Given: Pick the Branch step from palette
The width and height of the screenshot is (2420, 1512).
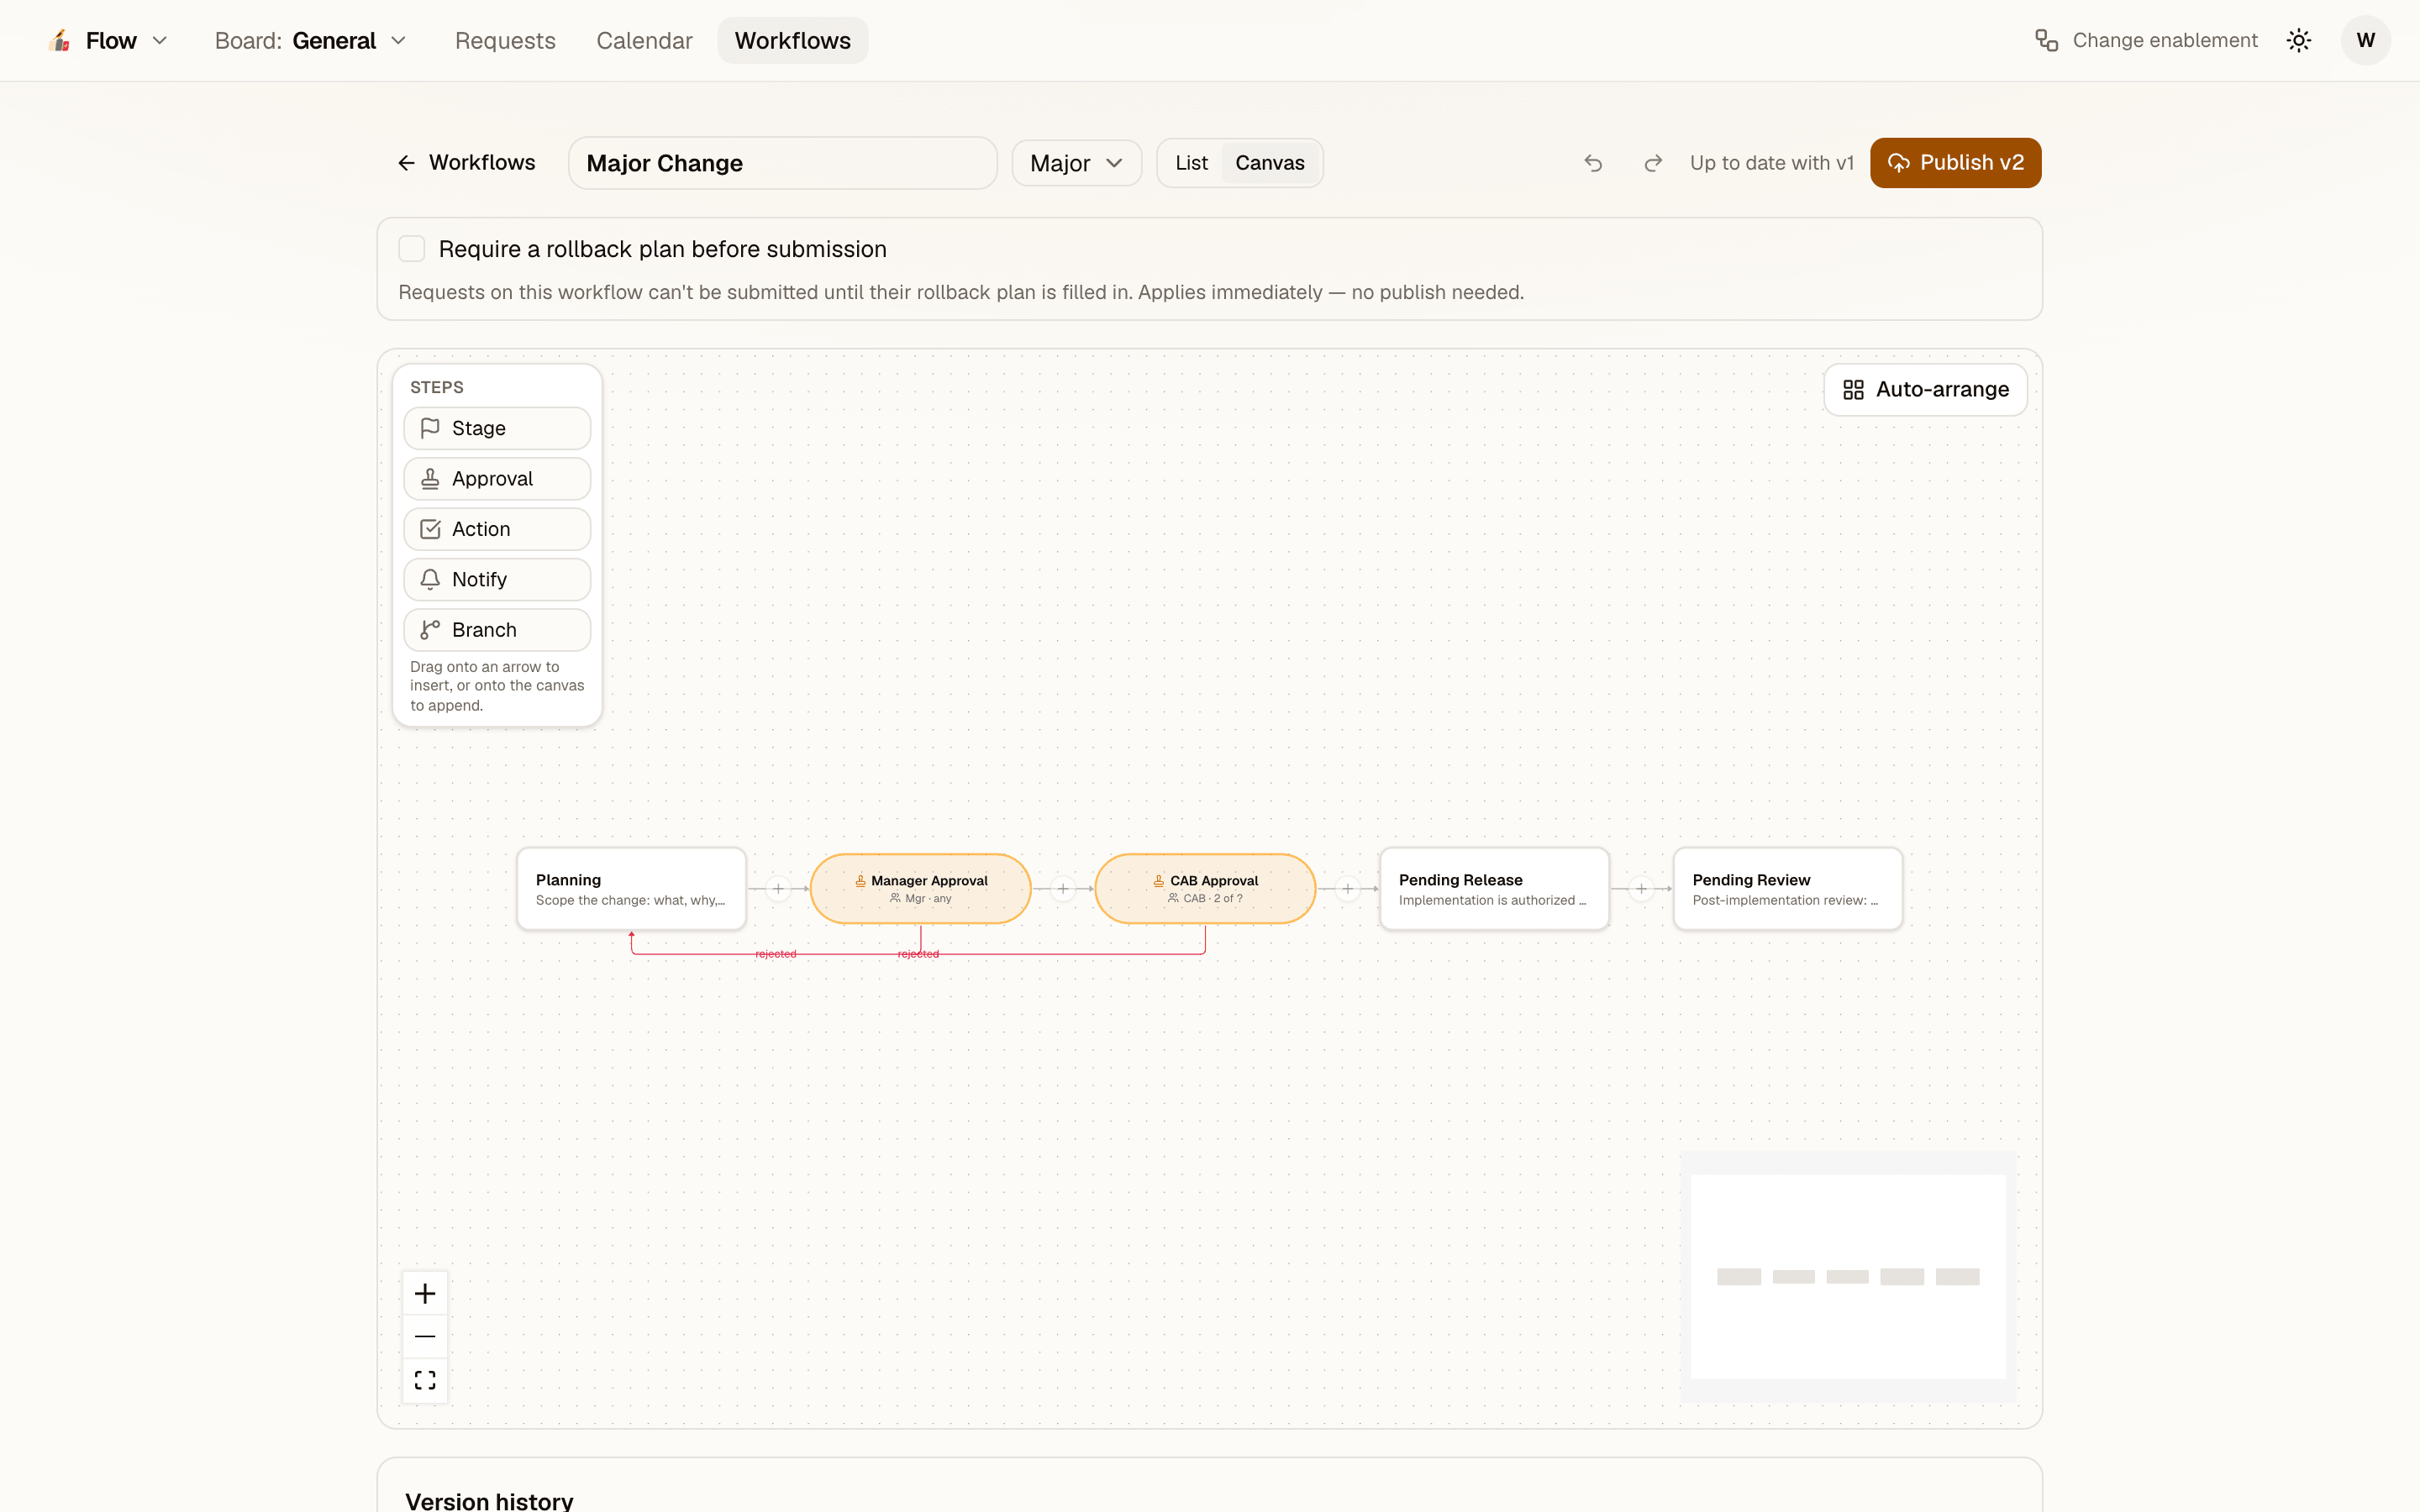Looking at the screenshot, I should 497,630.
